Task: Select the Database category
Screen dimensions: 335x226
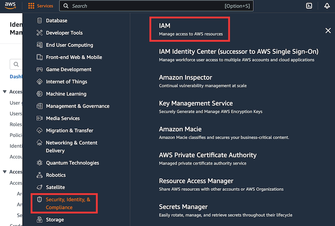Action: [57, 21]
